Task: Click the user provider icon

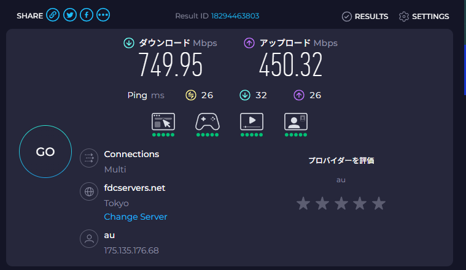Action: [90, 239]
